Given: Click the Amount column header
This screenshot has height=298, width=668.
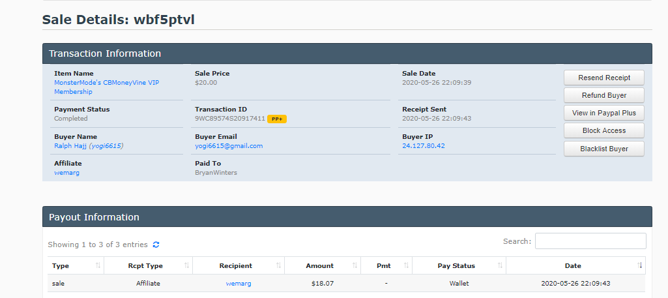Looking at the screenshot, I should point(323,265).
